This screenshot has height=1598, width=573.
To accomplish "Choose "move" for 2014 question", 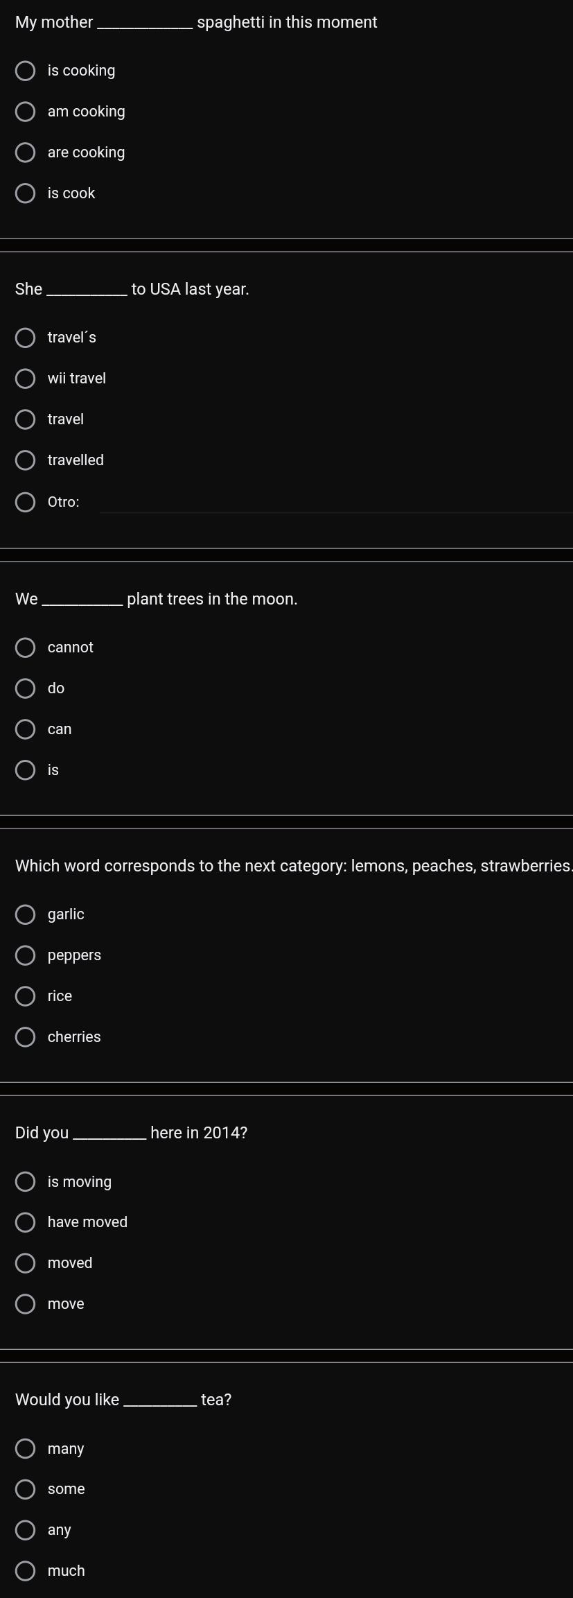I will click(x=26, y=1304).
